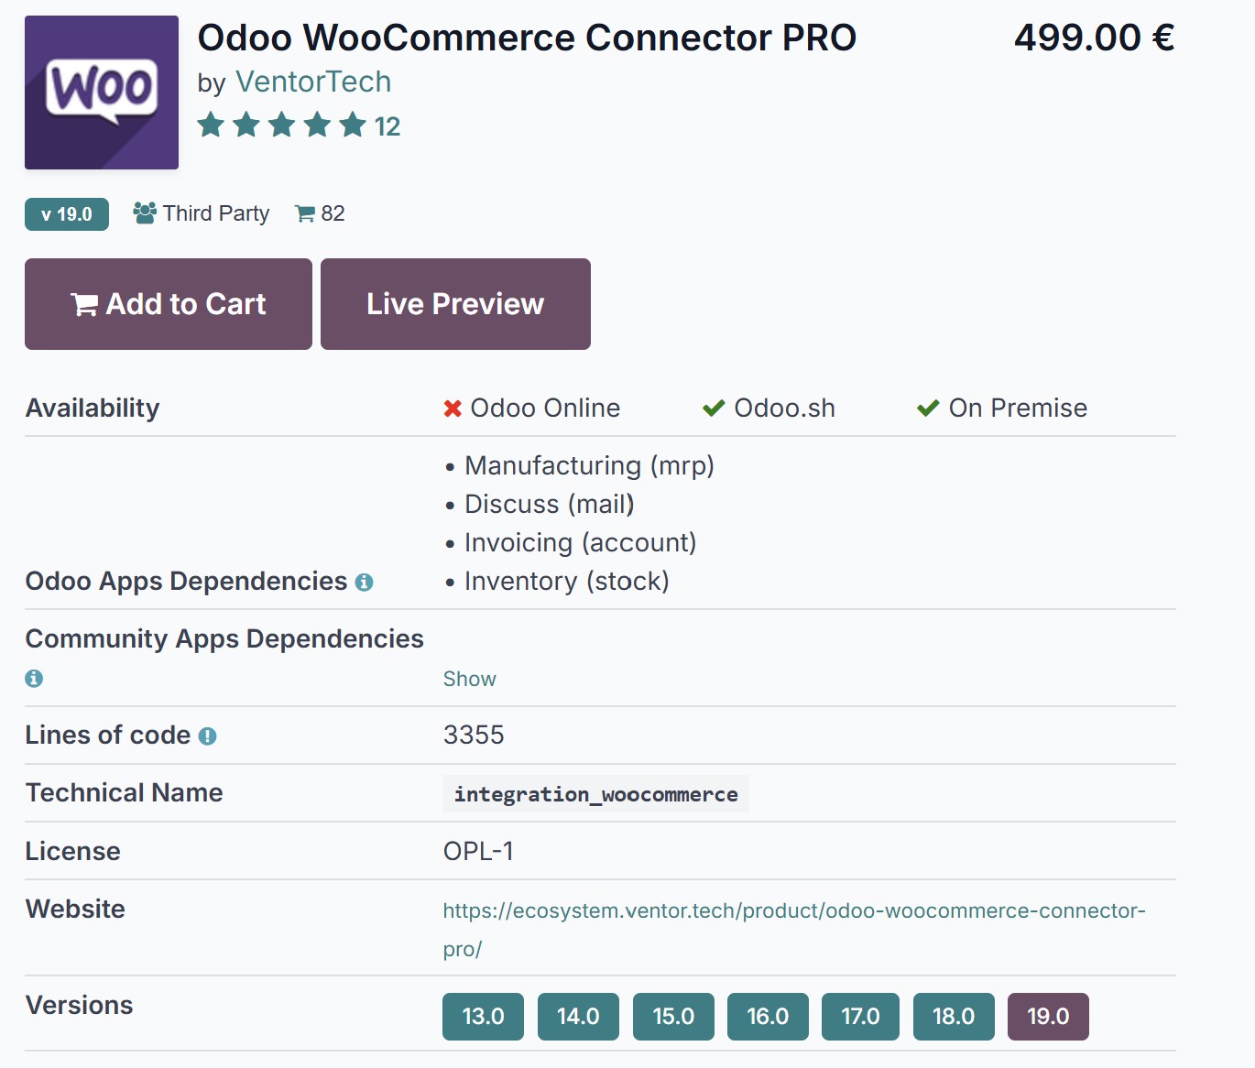Select the integration_woocommerce technical name text

pyautogui.click(x=595, y=794)
